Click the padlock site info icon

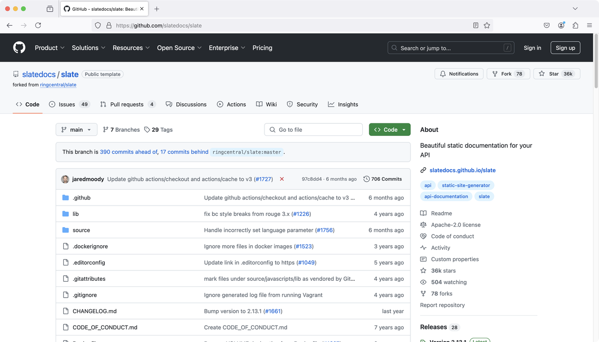[109, 25]
